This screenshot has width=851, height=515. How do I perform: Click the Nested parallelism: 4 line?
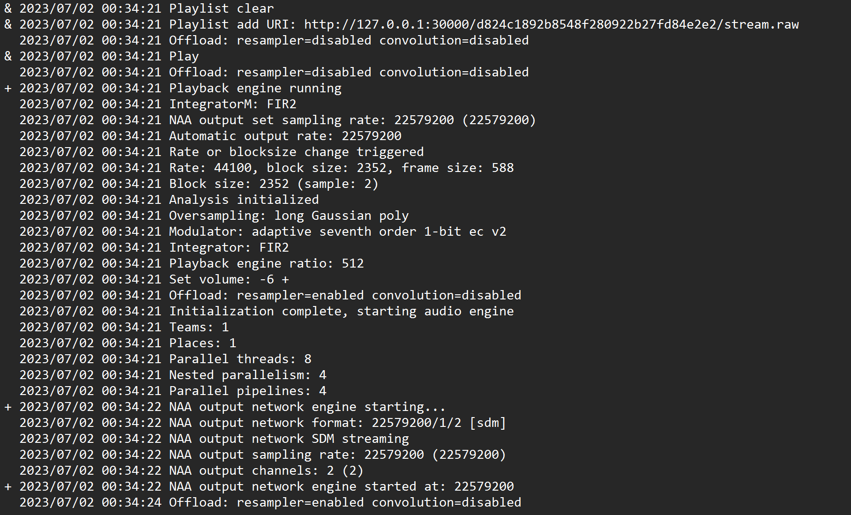[x=173, y=375]
